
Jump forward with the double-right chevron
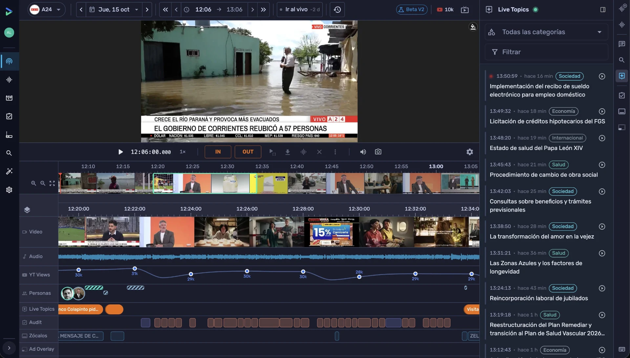[x=263, y=10]
